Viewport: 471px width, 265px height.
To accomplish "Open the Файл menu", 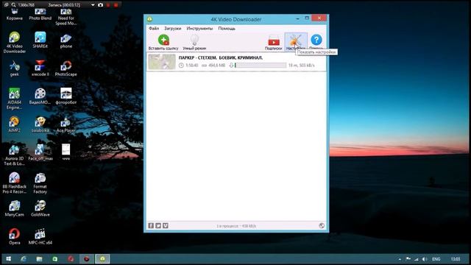I will point(154,28).
